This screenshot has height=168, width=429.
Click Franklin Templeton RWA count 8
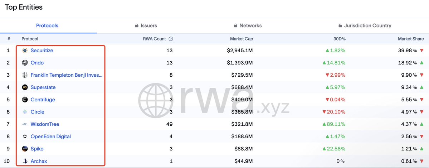[x=171, y=75]
